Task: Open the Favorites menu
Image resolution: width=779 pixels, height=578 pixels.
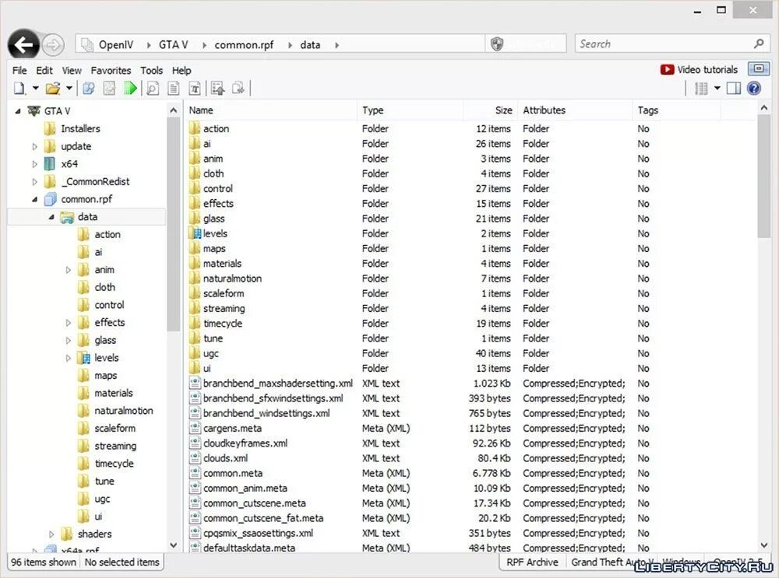Action: click(111, 71)
